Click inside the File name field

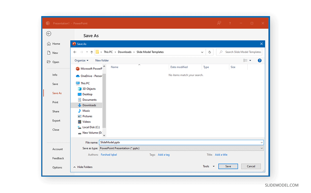[x=155, y=142]
